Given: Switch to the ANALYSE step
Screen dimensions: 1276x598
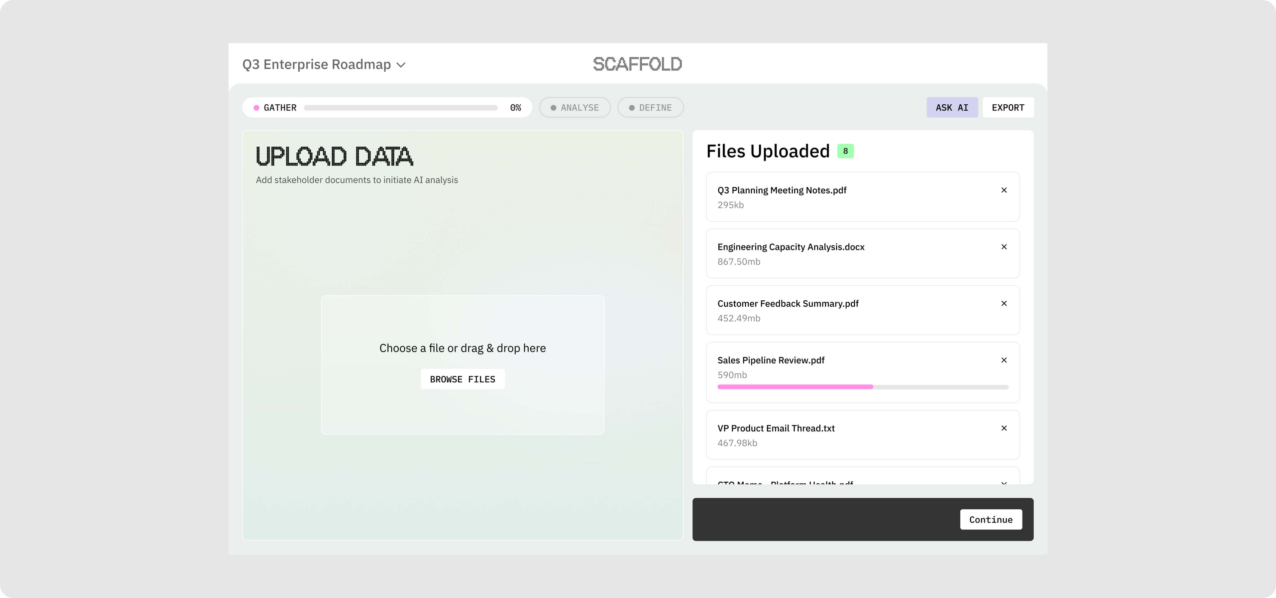Looking at the screenshot, I should tap(575, 107).
